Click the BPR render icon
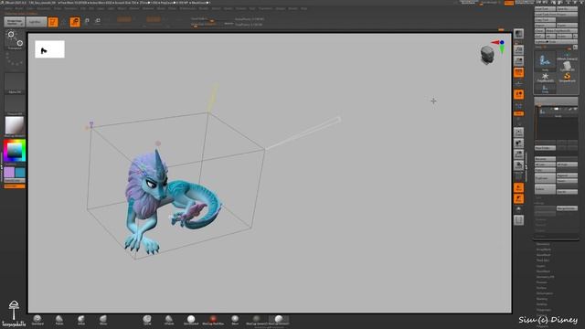This screenshot has height=329, width=585. click(518, 34)
